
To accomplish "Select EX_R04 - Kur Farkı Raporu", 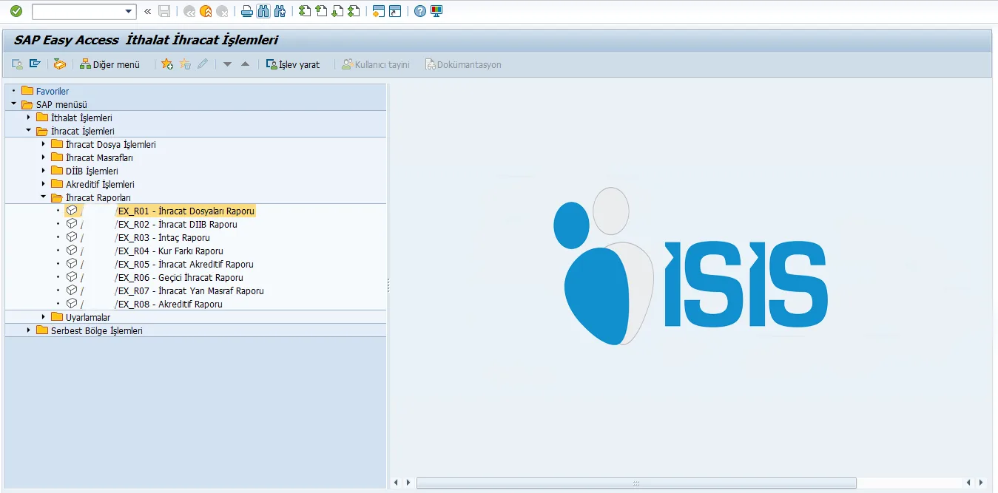I will click(x=169, y=251).
